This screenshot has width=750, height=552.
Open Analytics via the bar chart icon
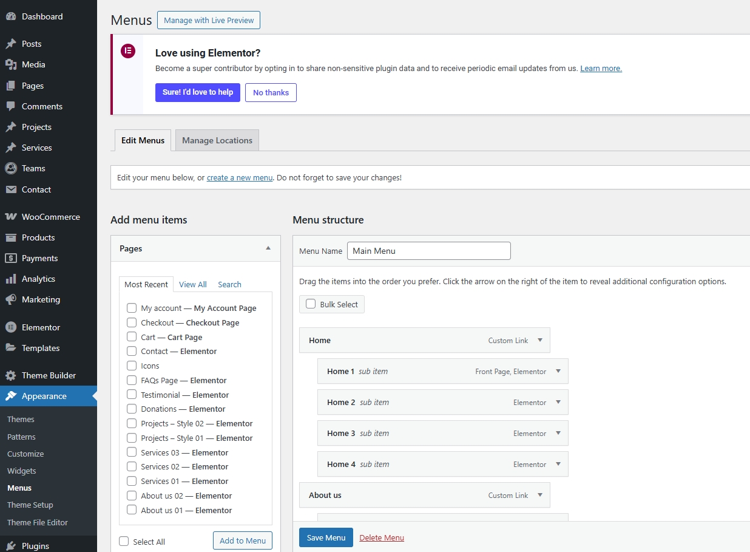click(x=11, y=279)
